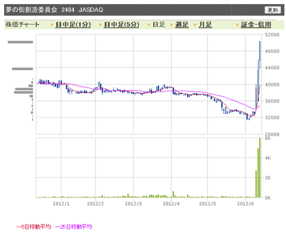Viewport: 286px width, 232px height.
Task: Click the 2012/3 date axis label
Action: [133, 203]
